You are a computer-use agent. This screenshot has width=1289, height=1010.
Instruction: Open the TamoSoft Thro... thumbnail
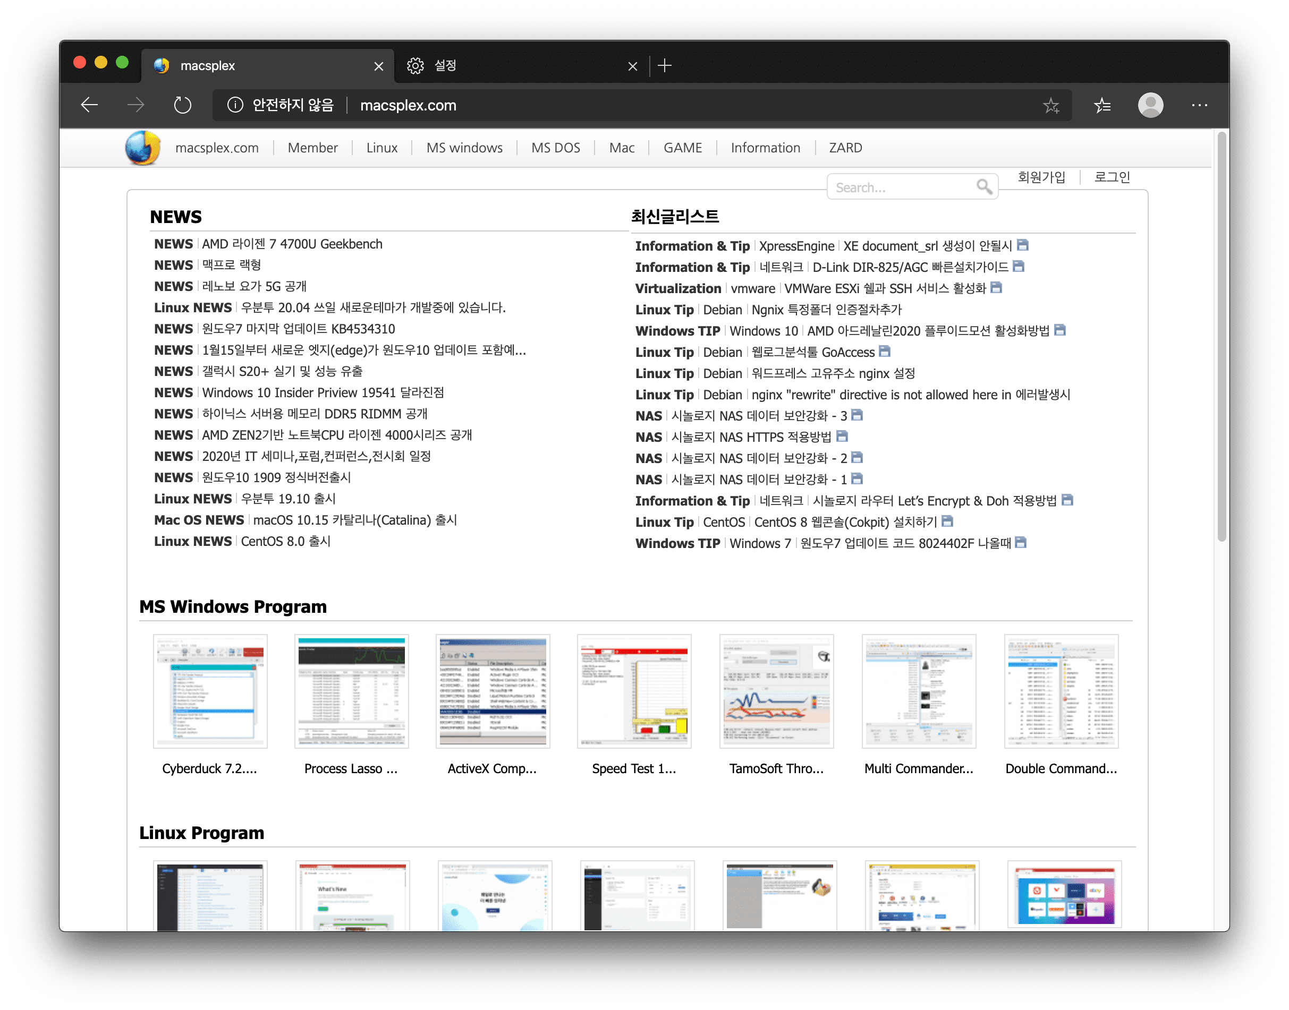tap(776, 691)
